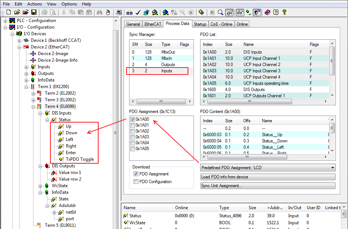Select Value row 1 in the tree
The height and width of the screenshot is (229, 348).
(70, 172)
